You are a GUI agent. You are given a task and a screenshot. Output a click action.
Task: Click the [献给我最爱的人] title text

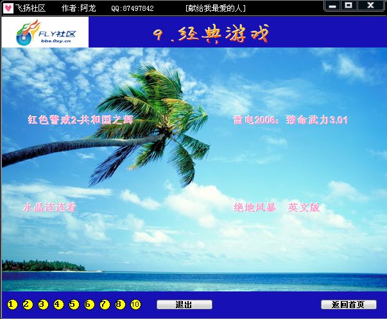[x=216, y=8]
